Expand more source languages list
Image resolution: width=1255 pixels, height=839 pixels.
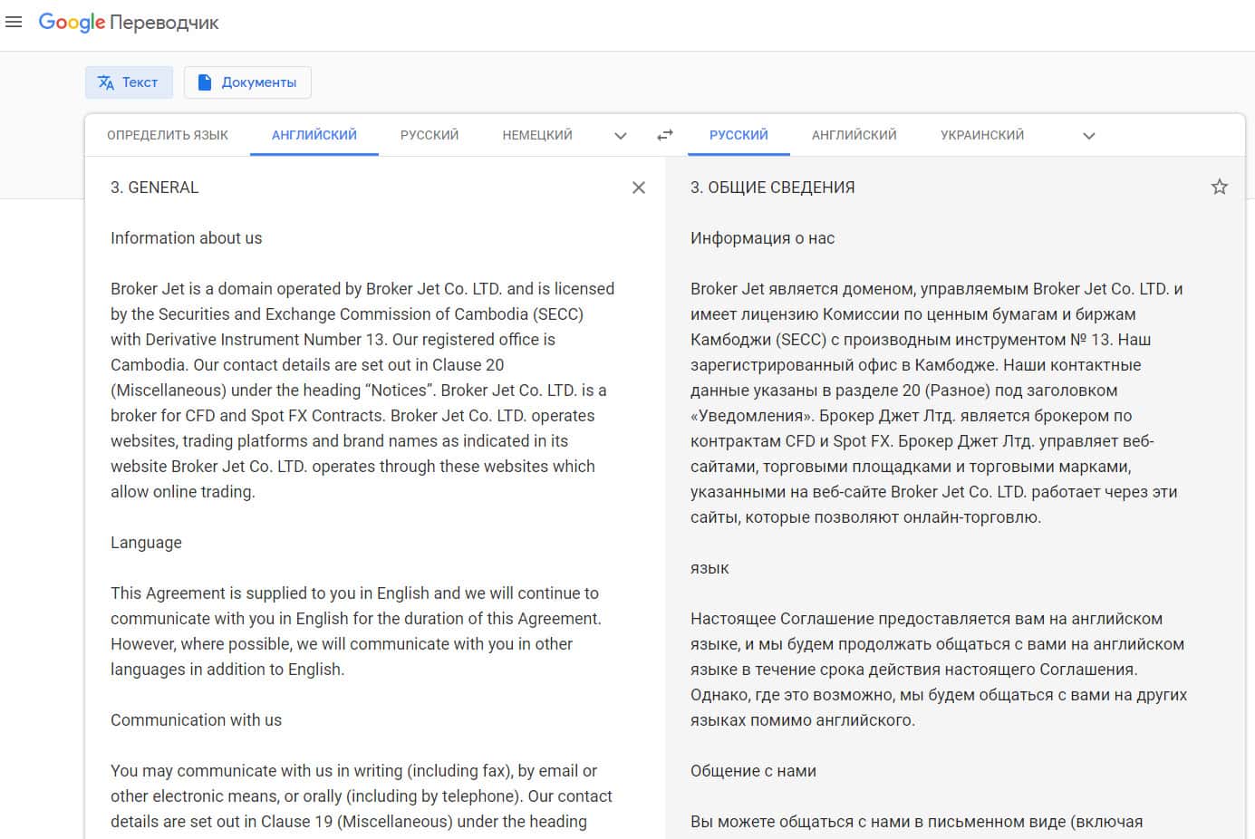click(x=621, y=136)
